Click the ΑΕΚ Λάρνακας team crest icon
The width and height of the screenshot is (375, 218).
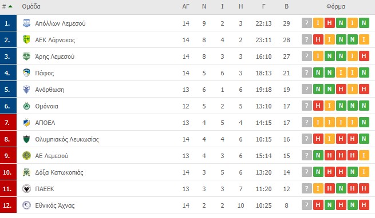[26, 39]
